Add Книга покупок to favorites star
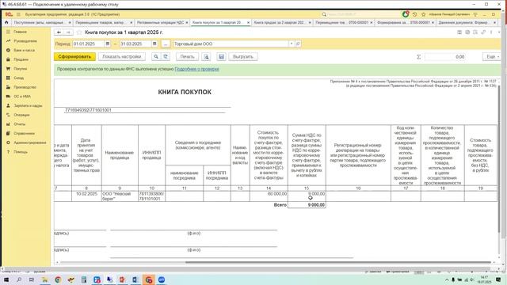 (x=79, y=32)
